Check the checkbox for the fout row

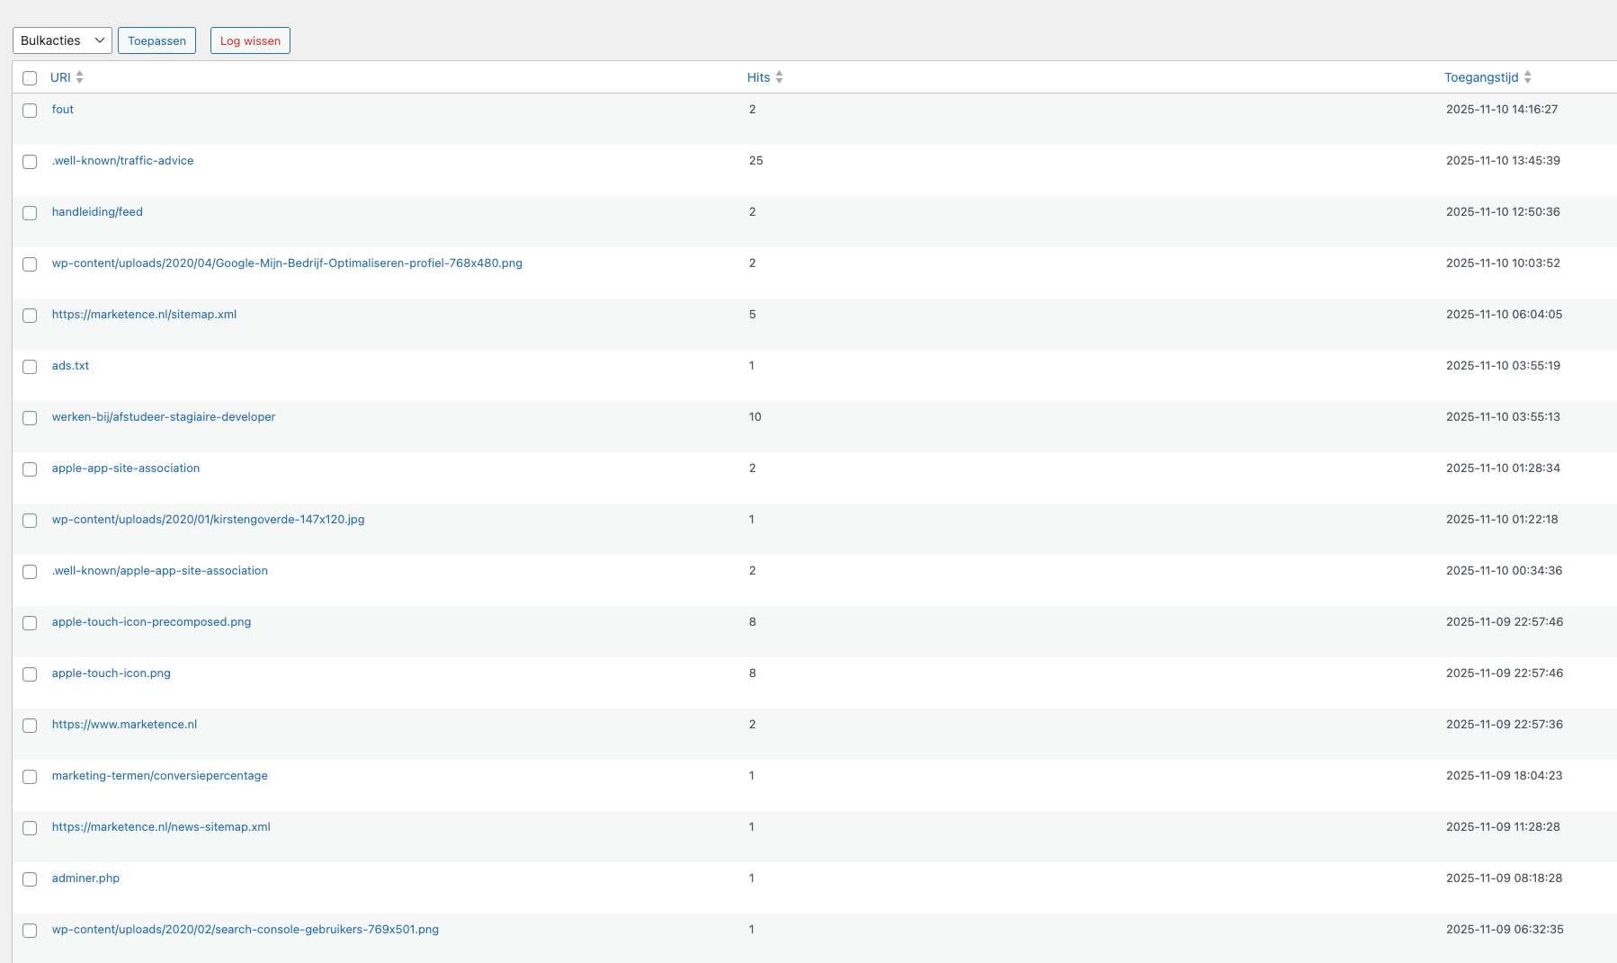click(29, 110)
